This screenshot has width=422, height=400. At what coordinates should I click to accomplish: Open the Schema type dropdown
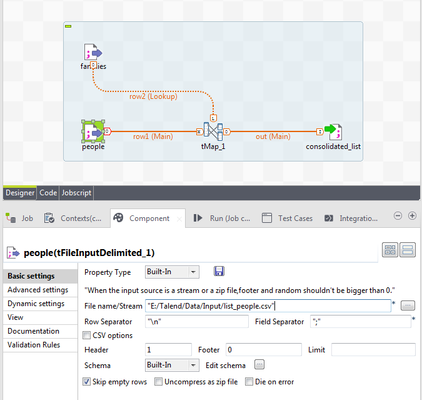(172, 365)
